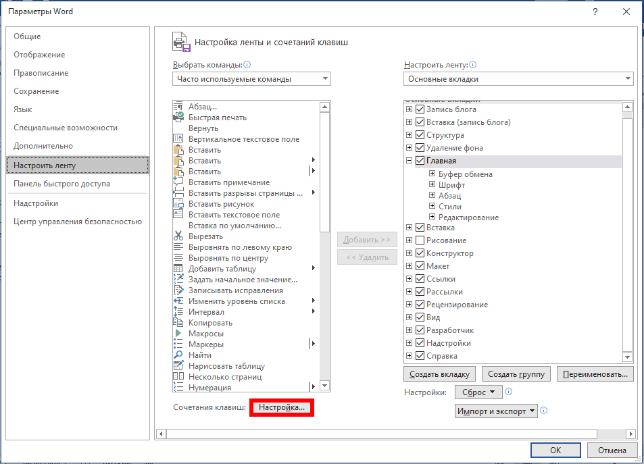Click the Создать группу button
The width and height of the screenshot is (644, 464).
click(516, 374)
